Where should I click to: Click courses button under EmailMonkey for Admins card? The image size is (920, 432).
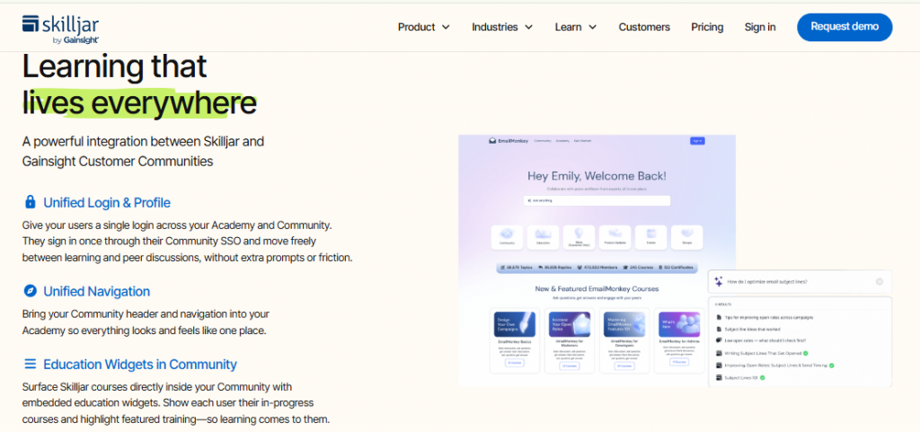(x=679, y=362)
